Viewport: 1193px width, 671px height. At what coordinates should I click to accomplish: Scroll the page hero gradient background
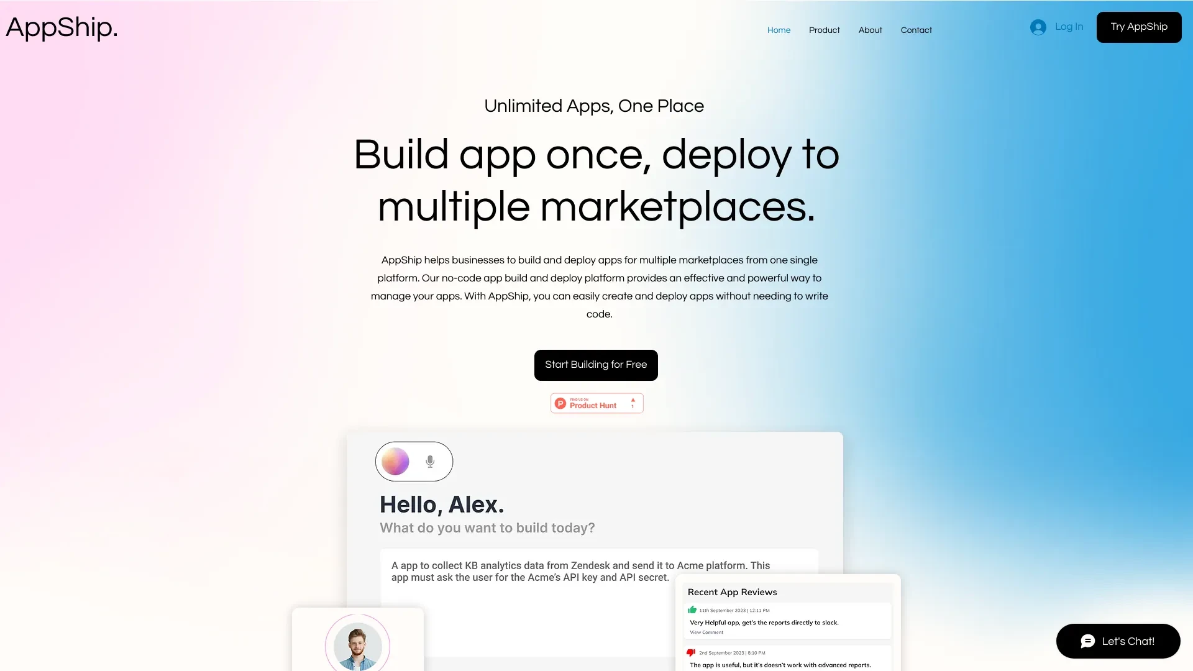coord(596,336)
